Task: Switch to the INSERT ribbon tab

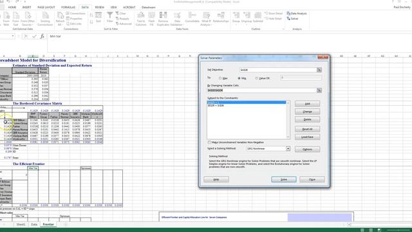Action: coord(26,7)
